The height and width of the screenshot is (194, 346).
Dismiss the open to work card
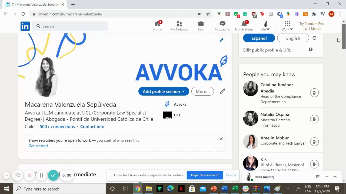(x=221, y=138)
